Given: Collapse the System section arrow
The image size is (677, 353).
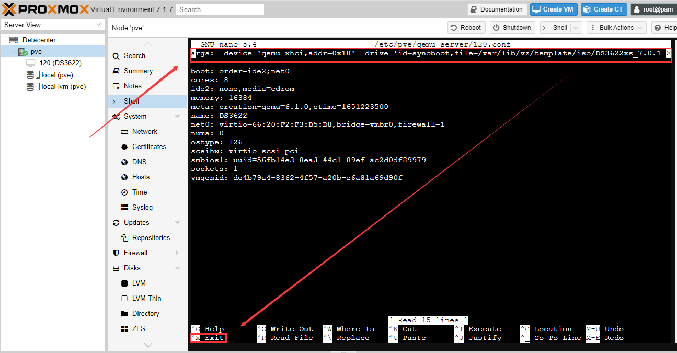Looking at the screenshot, I should (178, 116).
